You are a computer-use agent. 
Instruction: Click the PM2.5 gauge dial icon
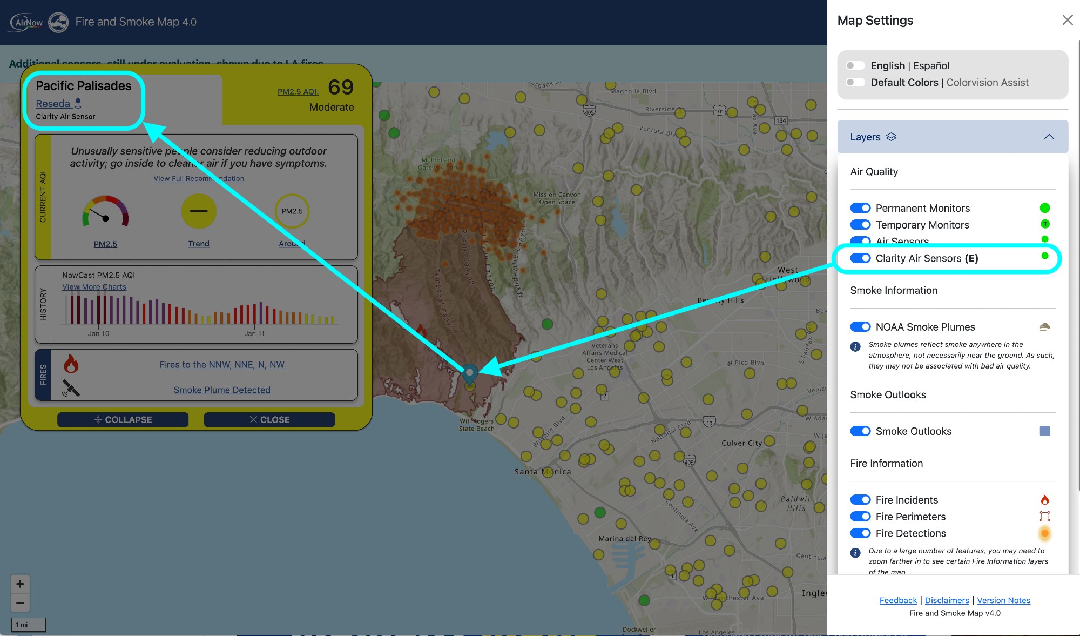point(105,212)
